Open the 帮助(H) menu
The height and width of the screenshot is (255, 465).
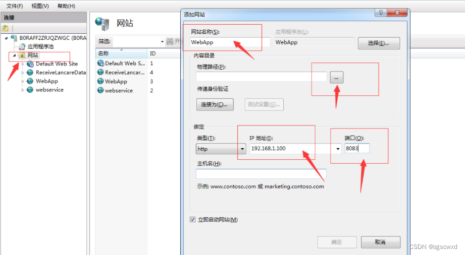66,6
